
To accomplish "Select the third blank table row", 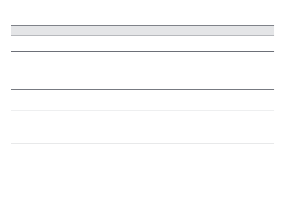I will [142, 81].
